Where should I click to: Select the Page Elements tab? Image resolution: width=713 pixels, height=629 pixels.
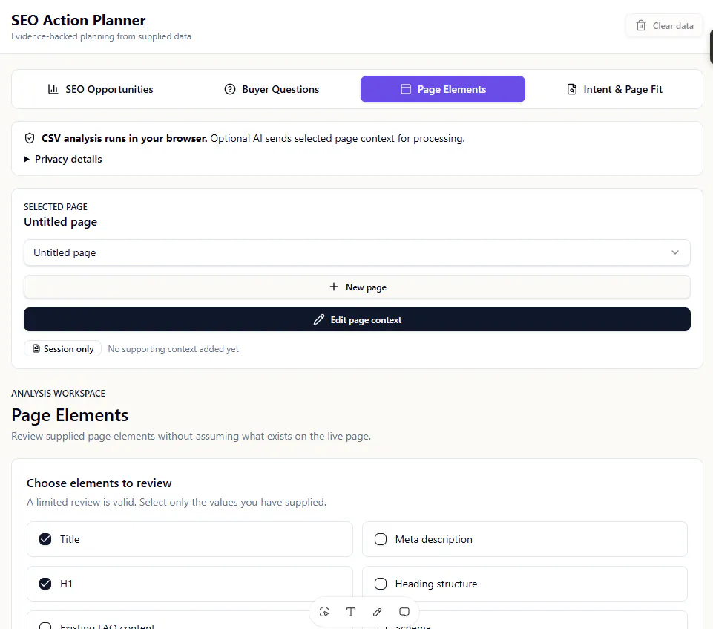coord(443,89)
